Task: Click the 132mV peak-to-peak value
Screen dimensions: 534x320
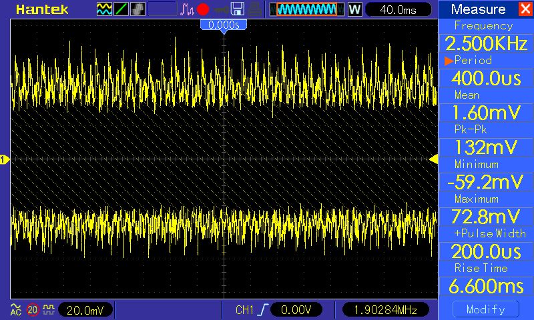Action: click(x=486, y=147)
